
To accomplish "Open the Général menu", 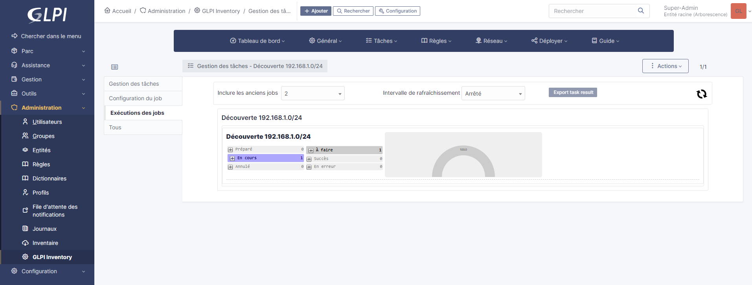I will (325, 41).
